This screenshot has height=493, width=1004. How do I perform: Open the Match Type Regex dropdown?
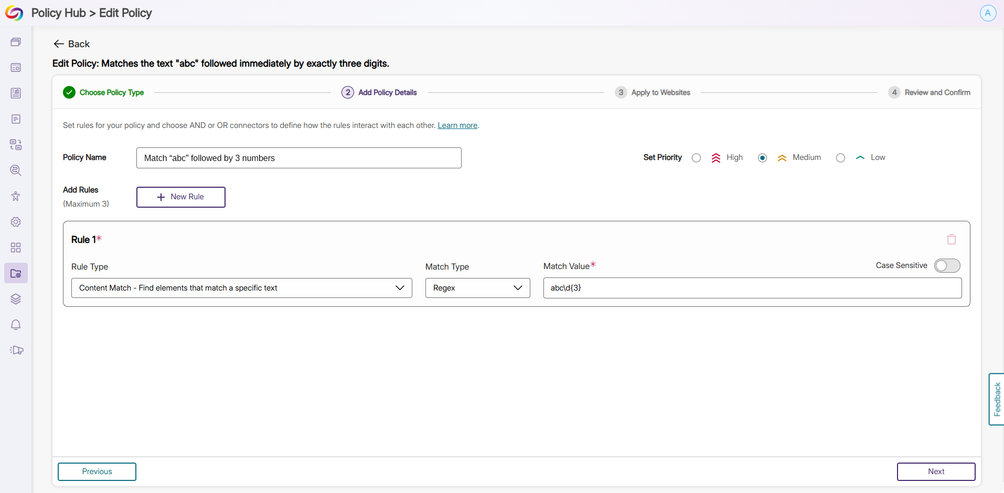[x=478, y=288]
